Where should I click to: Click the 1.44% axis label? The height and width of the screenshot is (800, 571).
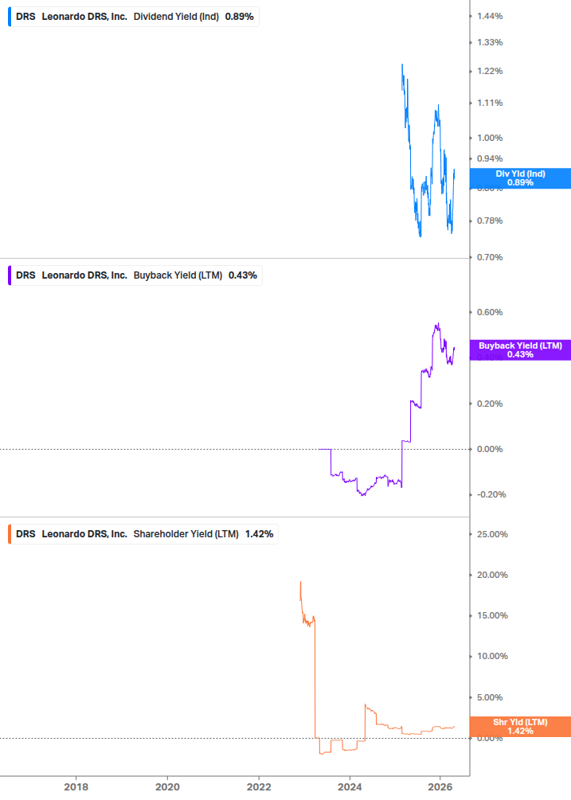[x=490, y=17]
